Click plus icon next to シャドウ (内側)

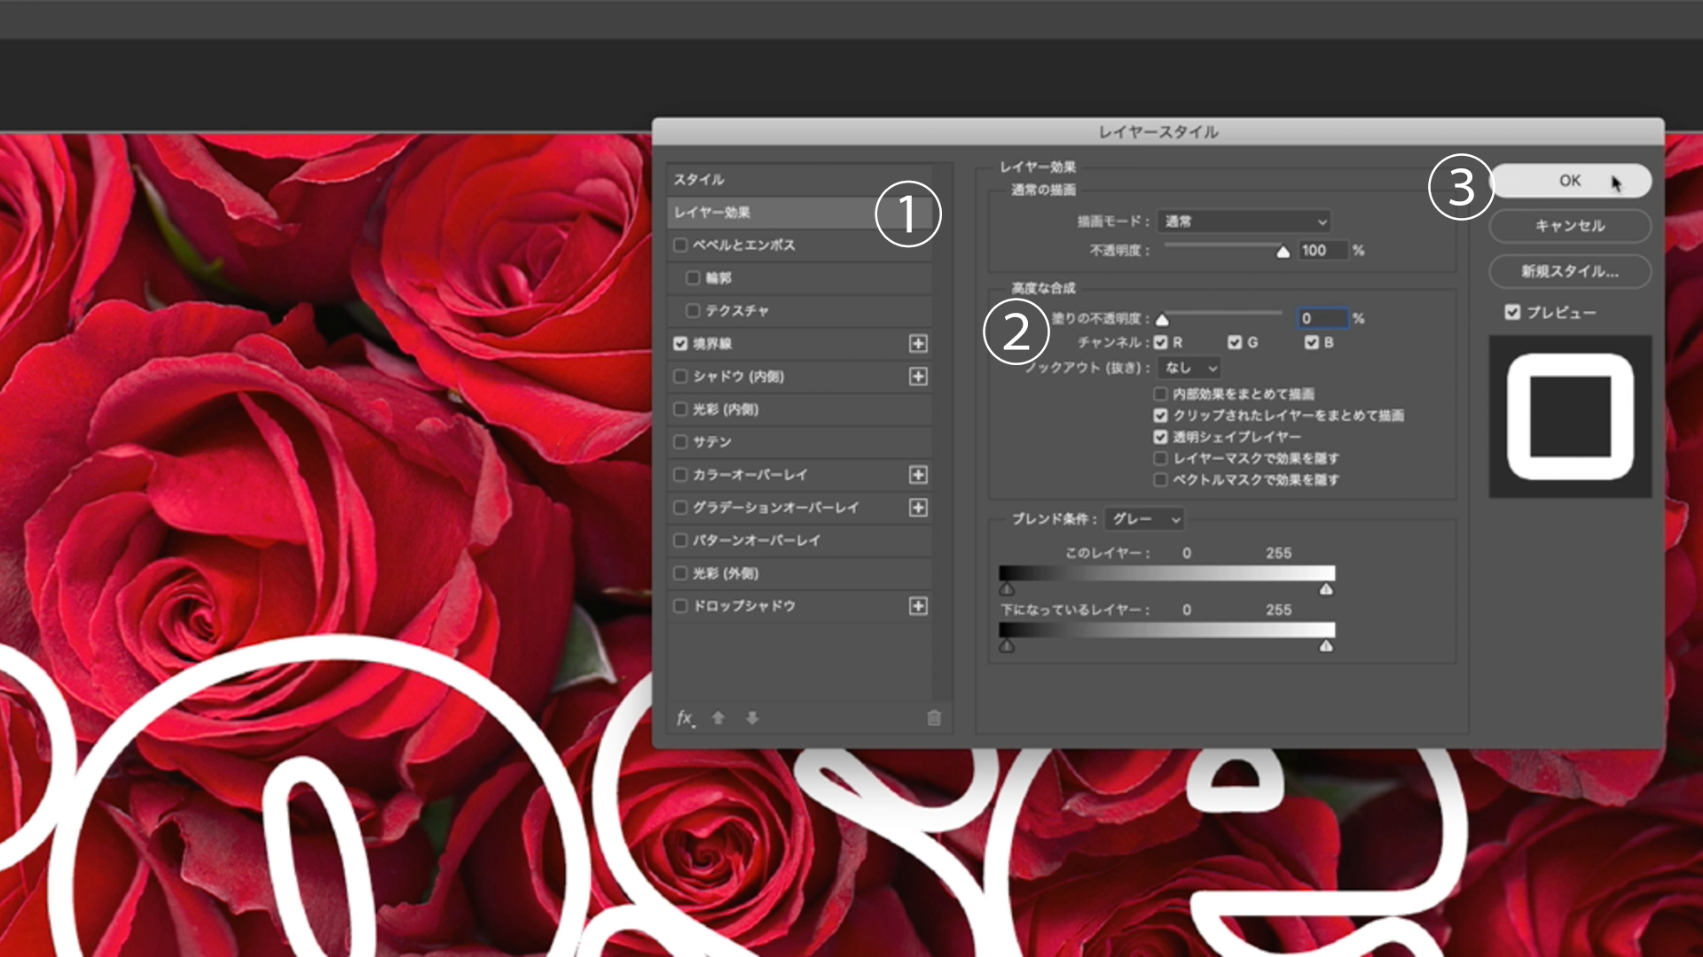918,377
